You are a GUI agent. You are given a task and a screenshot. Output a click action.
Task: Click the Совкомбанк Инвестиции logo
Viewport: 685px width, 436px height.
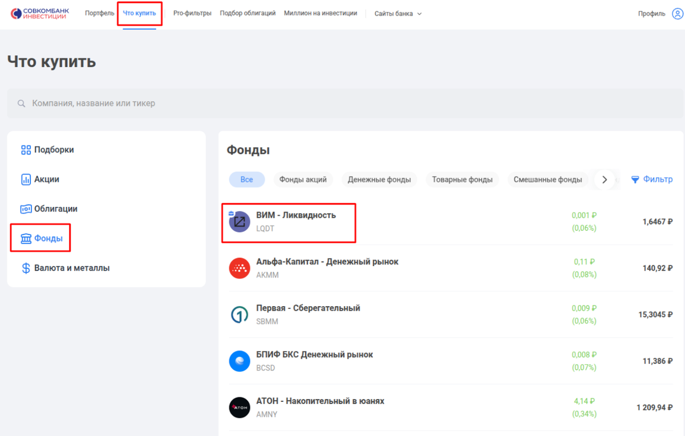(x=40, y=13)
